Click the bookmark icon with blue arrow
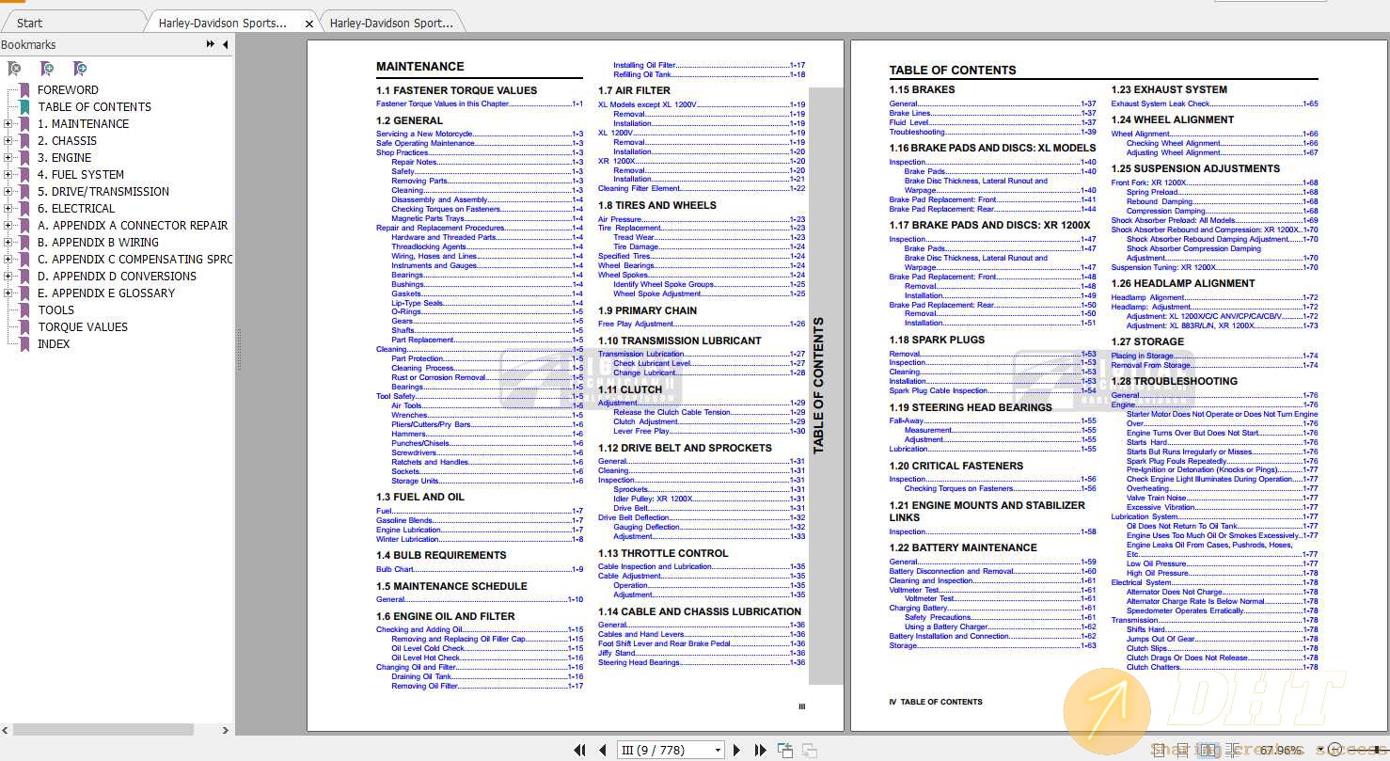This screenshot has width=1390, height=761. [80, 69]
